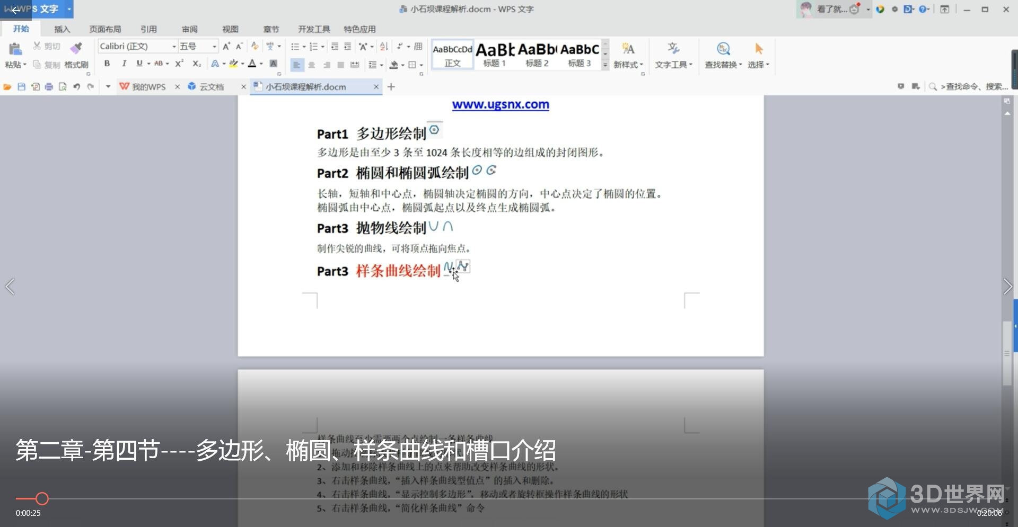The width and height of the screenshot is (1018, 527).
Task: Click the print preview quick access icon
Action: 63,86
